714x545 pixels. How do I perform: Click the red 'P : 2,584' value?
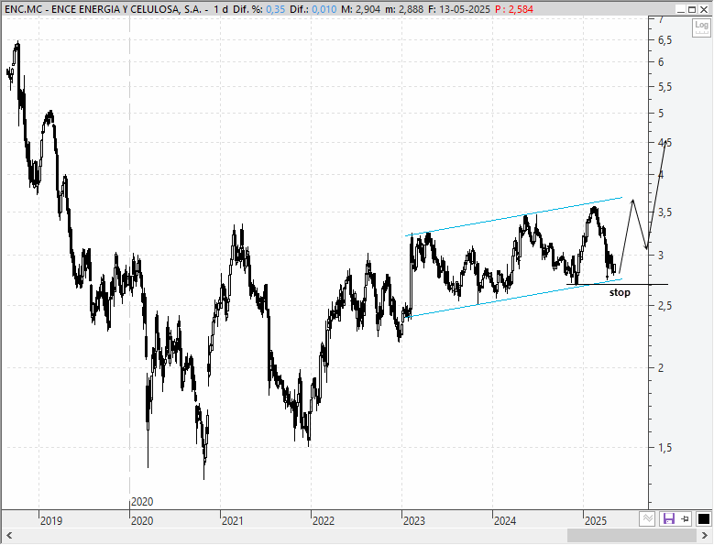514,9
